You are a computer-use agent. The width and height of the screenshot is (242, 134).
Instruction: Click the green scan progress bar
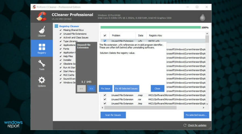pyautogui.click(x=151, y=27)
